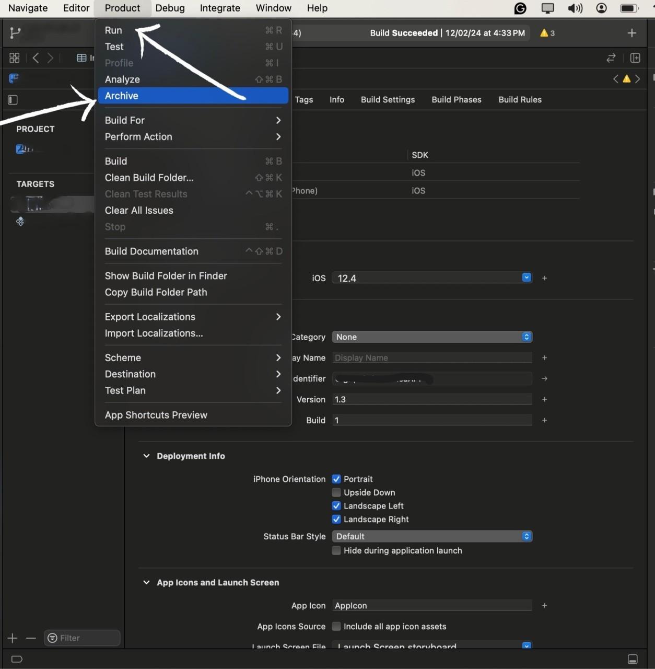The image size is (655, 669).
Task: Click the plus button in toolbar
Action: 631,33
